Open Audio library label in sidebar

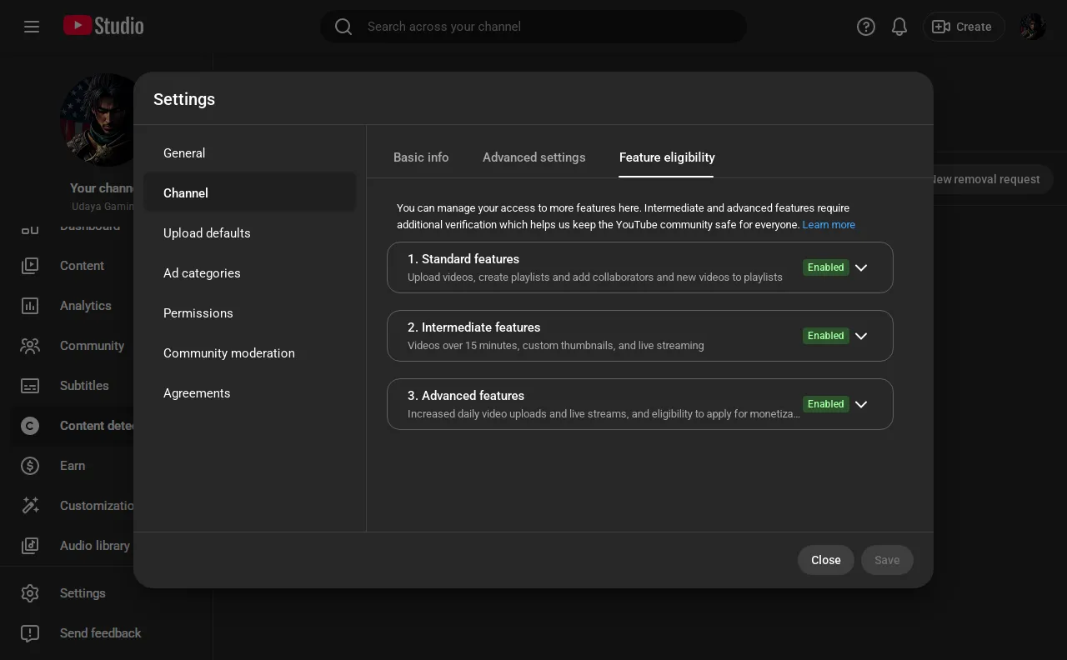(x=95, y=546)
